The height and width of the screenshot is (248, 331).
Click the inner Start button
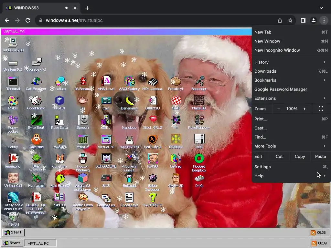pos(13,232)
